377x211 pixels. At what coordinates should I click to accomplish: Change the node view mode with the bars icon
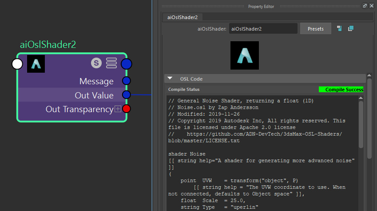tap(111, 63)
